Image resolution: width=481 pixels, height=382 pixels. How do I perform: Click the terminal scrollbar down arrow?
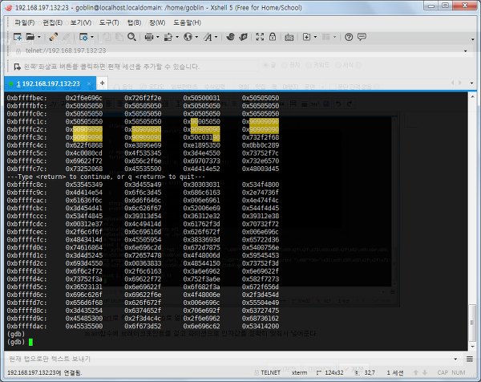pos(472,347)
